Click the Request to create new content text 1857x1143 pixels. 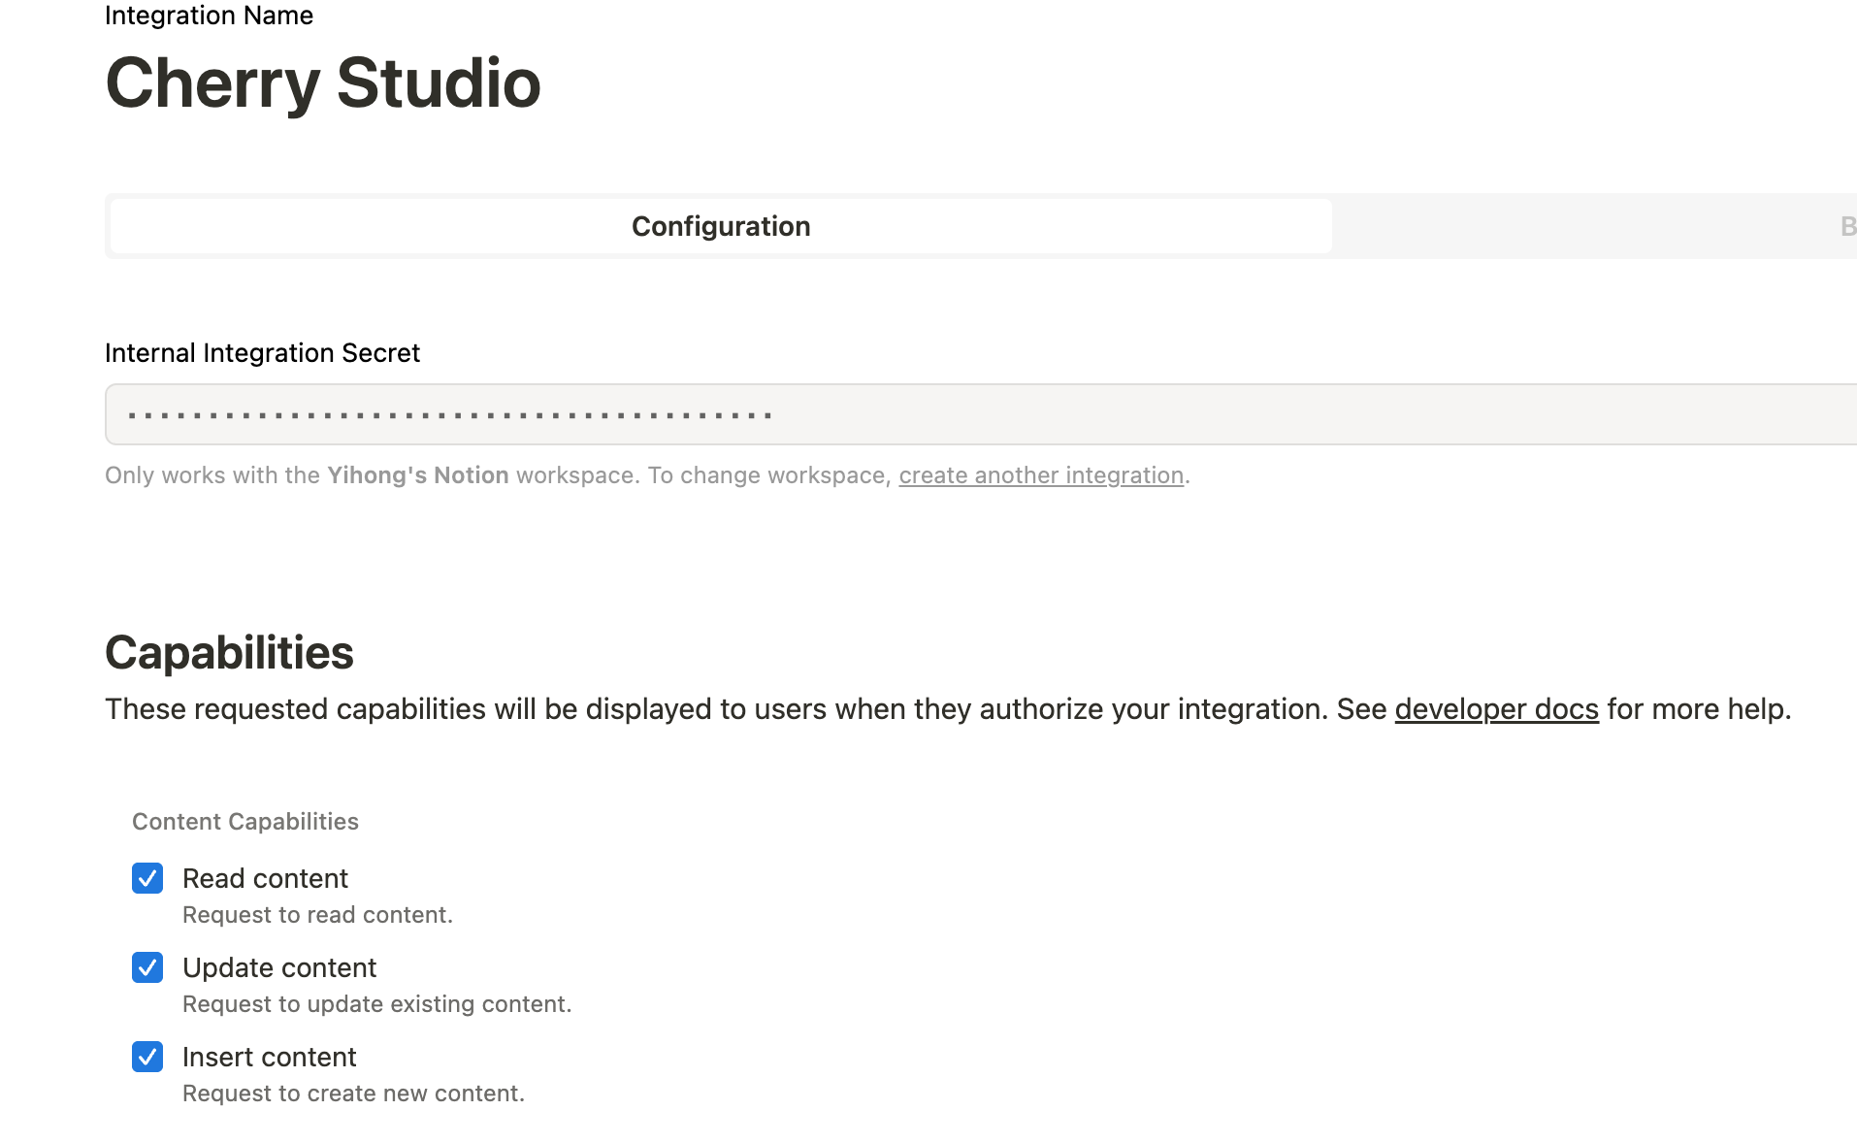(x=353, y=1094)
